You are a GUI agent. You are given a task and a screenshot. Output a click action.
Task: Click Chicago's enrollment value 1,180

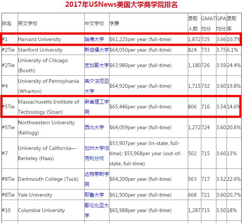(x=195, y=65)
